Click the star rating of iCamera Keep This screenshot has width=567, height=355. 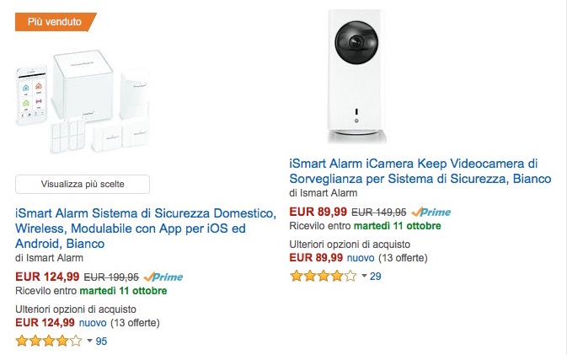pyautogui.click(x=323, y=276)
